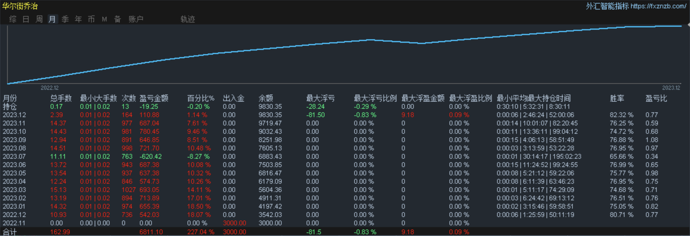Open the 备 notes tab

coord(118,19)
